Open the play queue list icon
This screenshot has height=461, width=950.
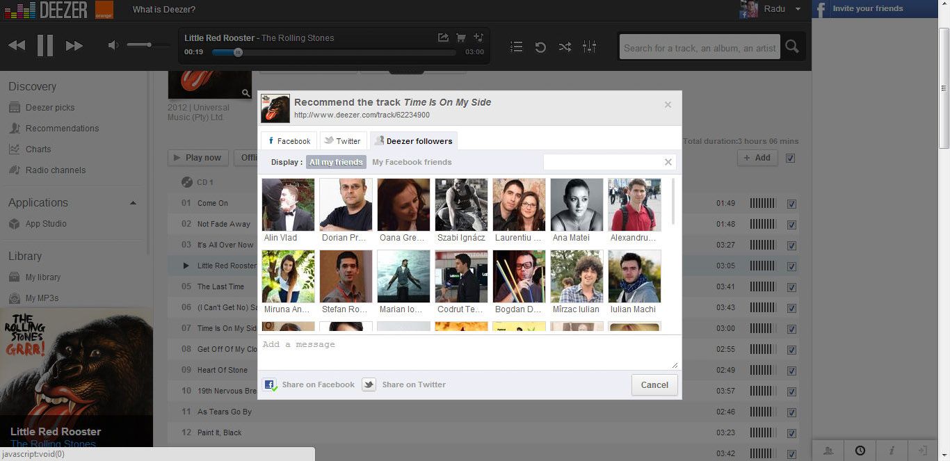516,47
